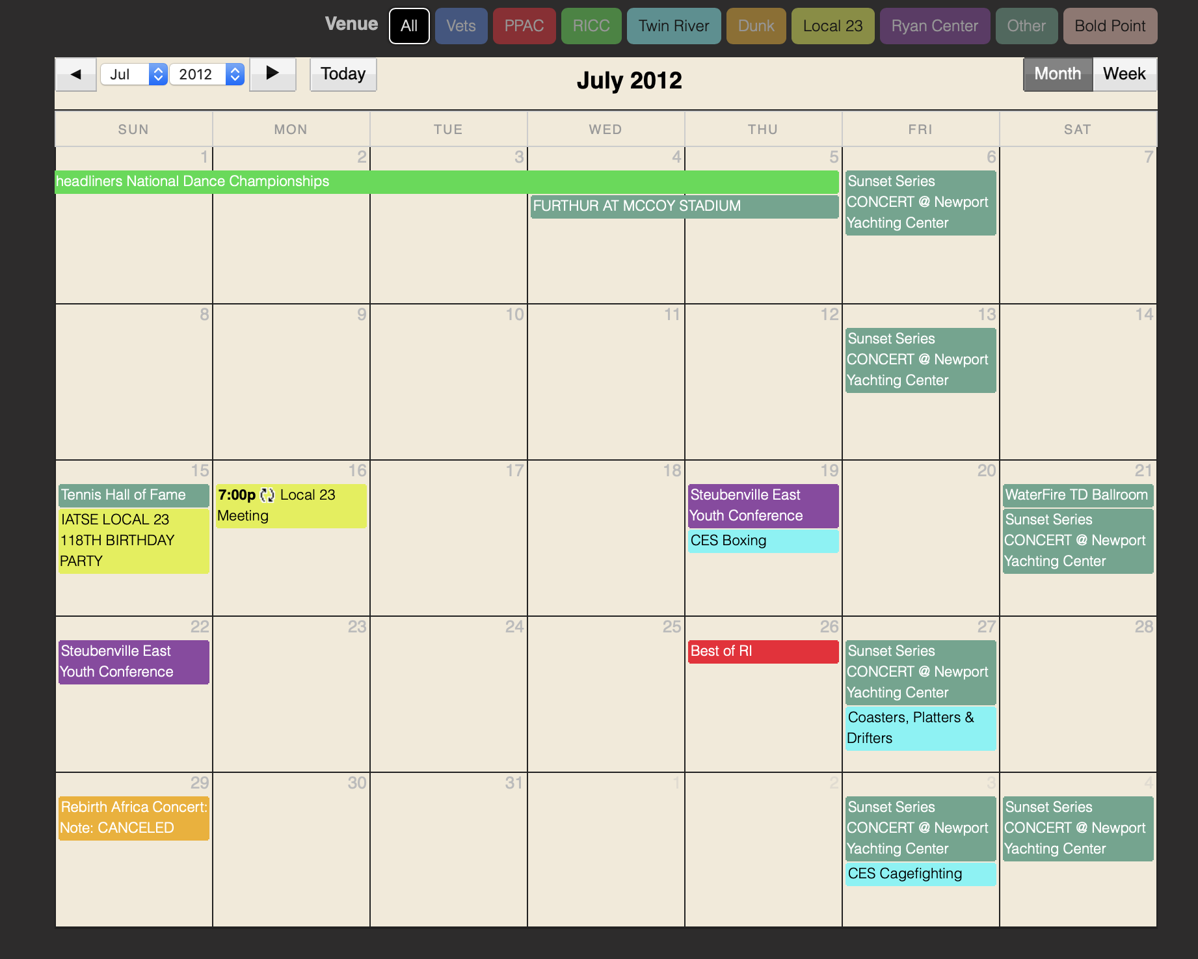Viewport: 1198px width, 959px height.
Task: Select the green RICC venue filter
Action: coord(591,26)
